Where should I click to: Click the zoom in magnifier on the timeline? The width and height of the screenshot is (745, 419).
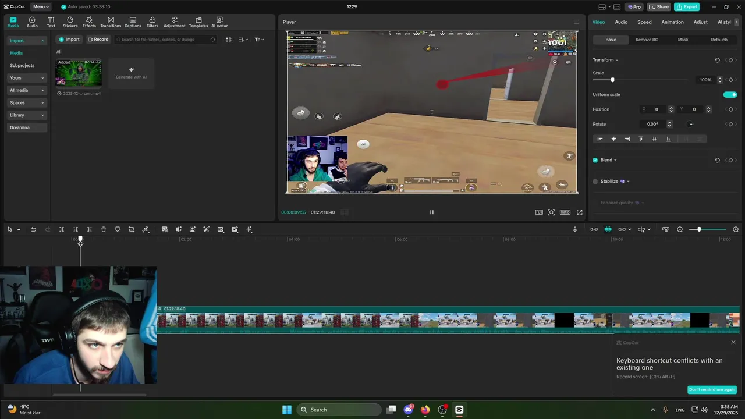(736, 229)
